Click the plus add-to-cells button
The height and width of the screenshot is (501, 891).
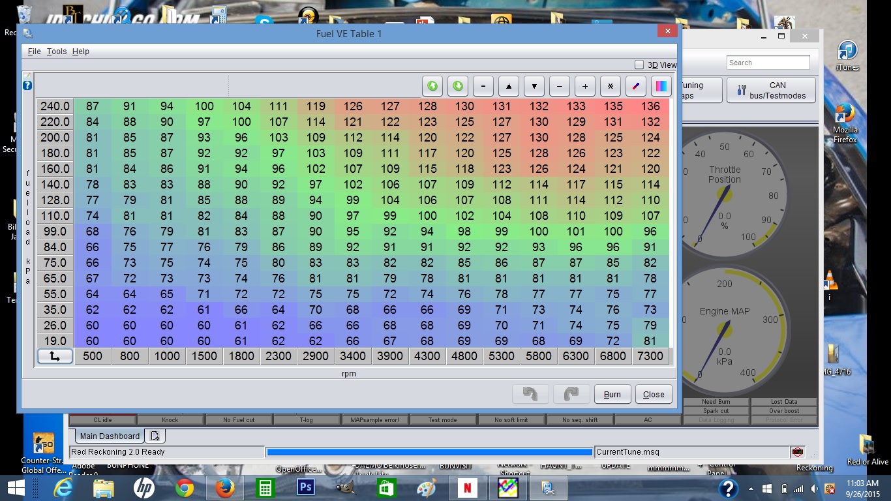tap(584, 86)
